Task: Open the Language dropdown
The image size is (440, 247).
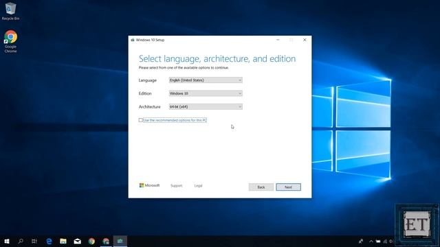Action: tap(206, 80)
